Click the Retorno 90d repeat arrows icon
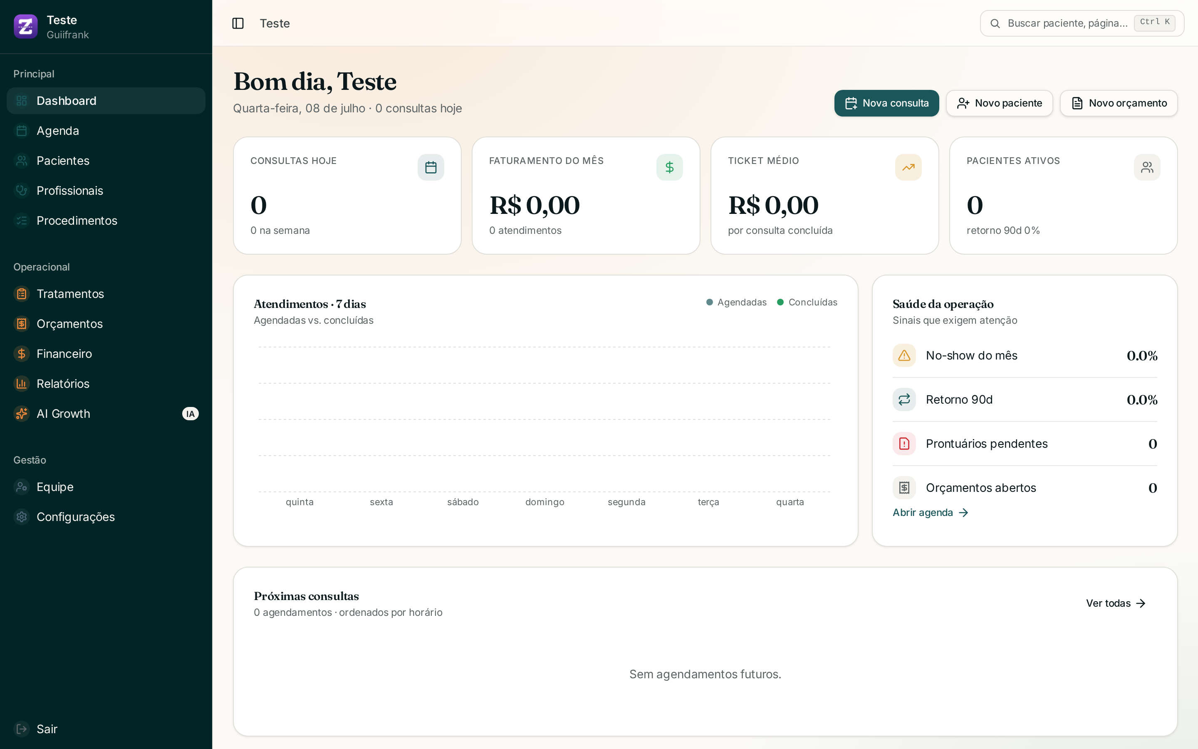 point(904,400)
